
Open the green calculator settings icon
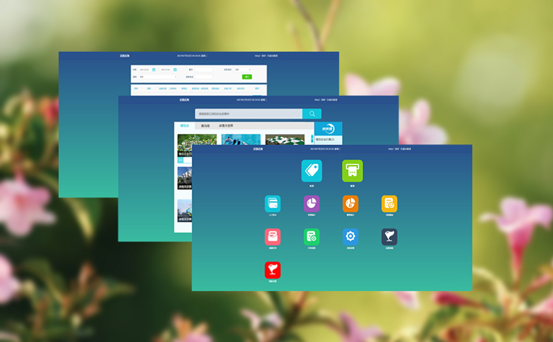[x=311, y=237]
